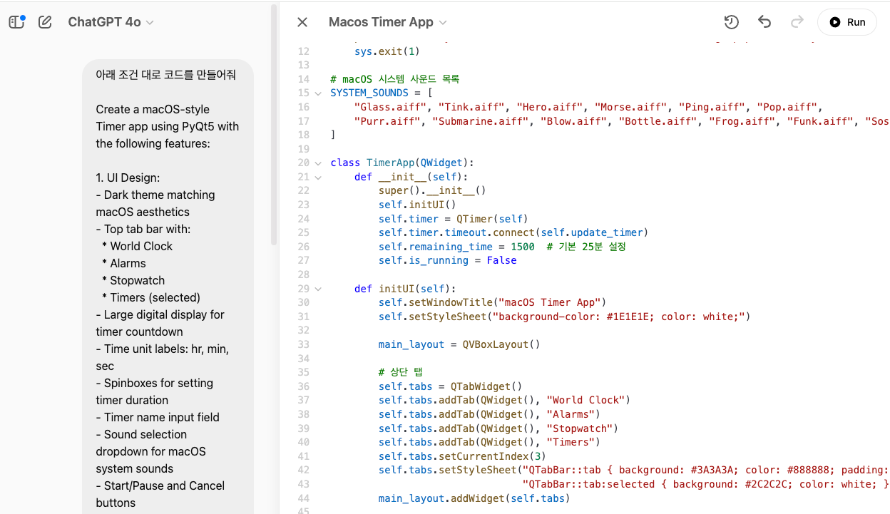Undo the last canvas change
Viewport: 890px width, 514px height.
tap(764, 22)
